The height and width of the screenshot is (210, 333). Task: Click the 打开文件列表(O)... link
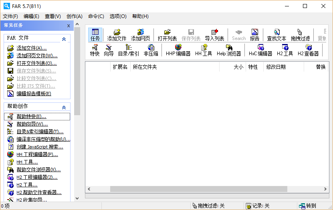pos(36,63)
